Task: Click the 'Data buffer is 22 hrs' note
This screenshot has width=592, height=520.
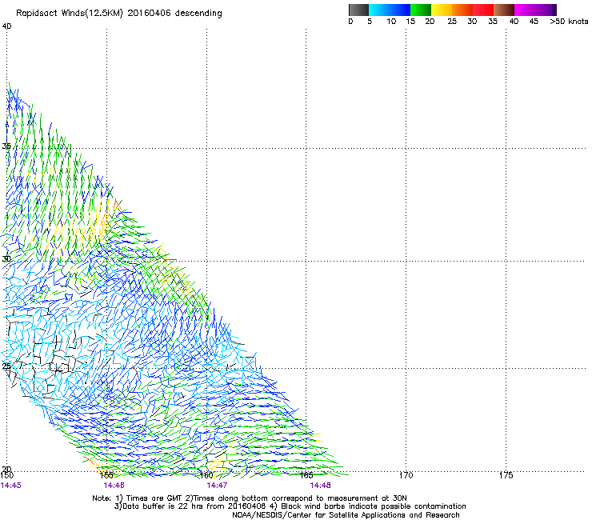Action: 290,506
